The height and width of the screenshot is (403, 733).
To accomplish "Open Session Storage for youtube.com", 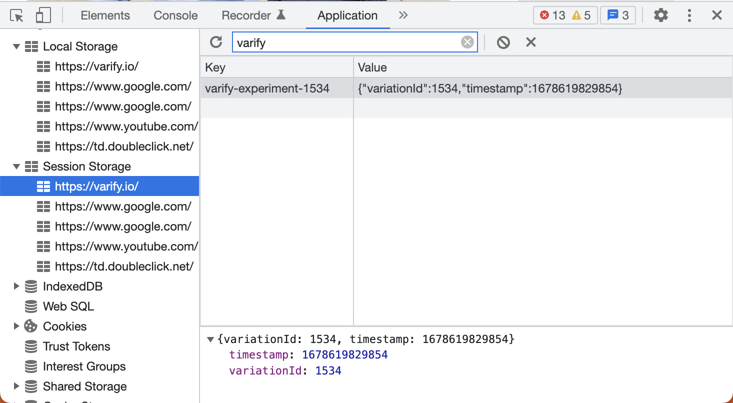I will [126, 246].
